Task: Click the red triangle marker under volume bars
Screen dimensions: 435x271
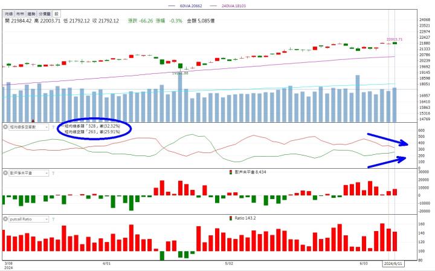Action: [33, 121]
